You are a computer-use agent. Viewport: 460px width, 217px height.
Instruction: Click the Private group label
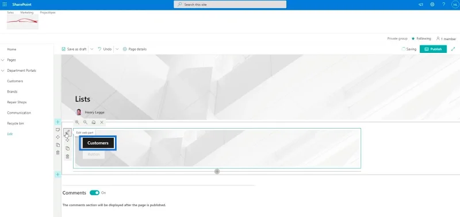tap(397, 38)
